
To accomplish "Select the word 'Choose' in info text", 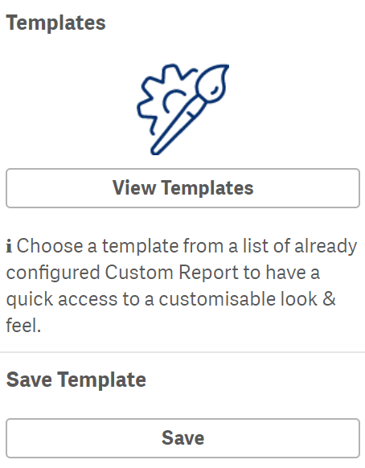I will click(x=50, y=246).
